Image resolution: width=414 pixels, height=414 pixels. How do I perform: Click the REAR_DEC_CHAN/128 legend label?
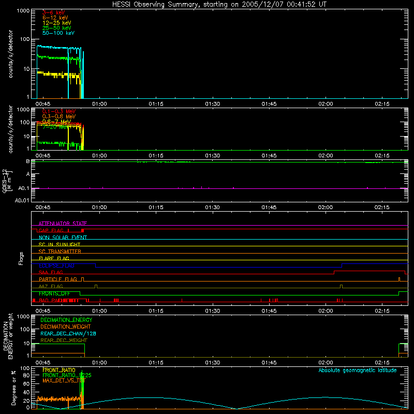pyautogui.click(x=68, y=334)
